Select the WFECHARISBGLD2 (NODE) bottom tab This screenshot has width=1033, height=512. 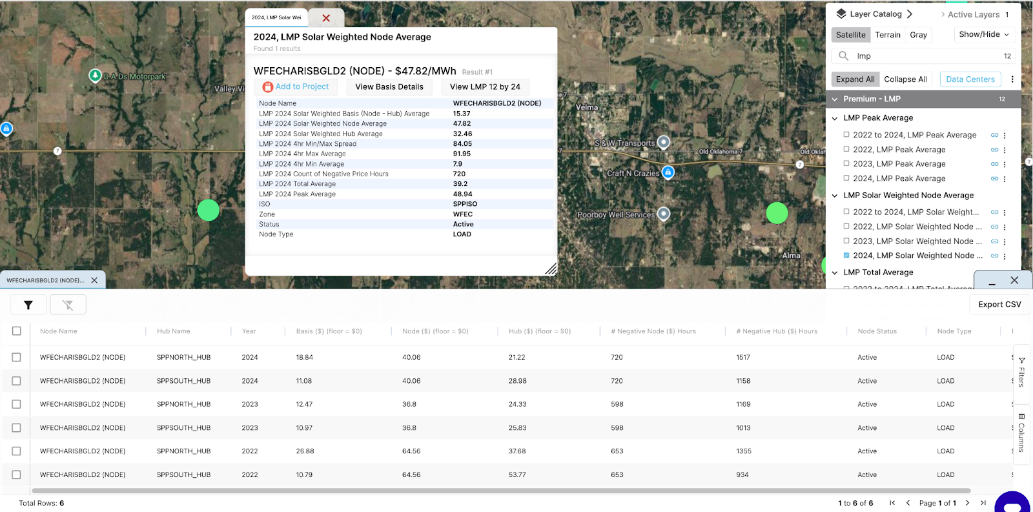point(45,280)
